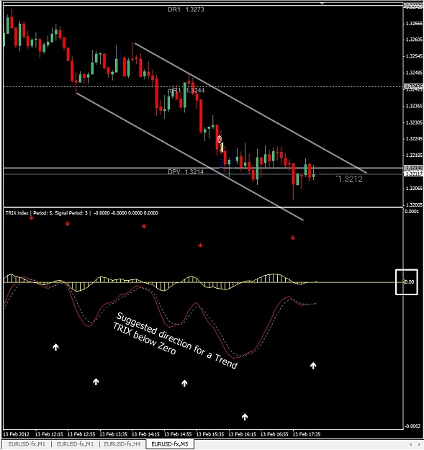Click the 13 Feb 2012 time axis label
Viewport: 424px width, 450px height.
pyautogui.click(x=17, y=434)
